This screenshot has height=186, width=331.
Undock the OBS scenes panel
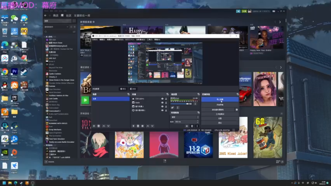(128, 94)
